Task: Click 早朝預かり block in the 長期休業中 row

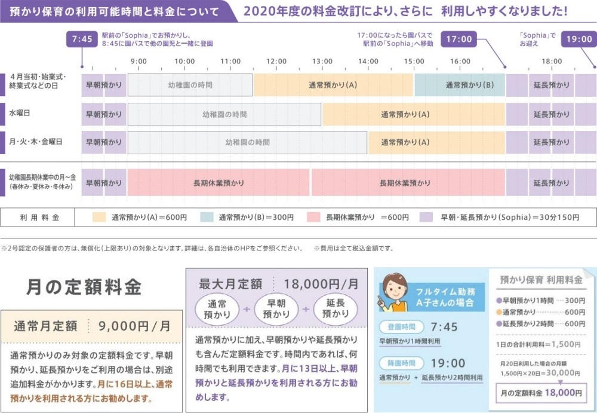Action: (x=103, y=183)
